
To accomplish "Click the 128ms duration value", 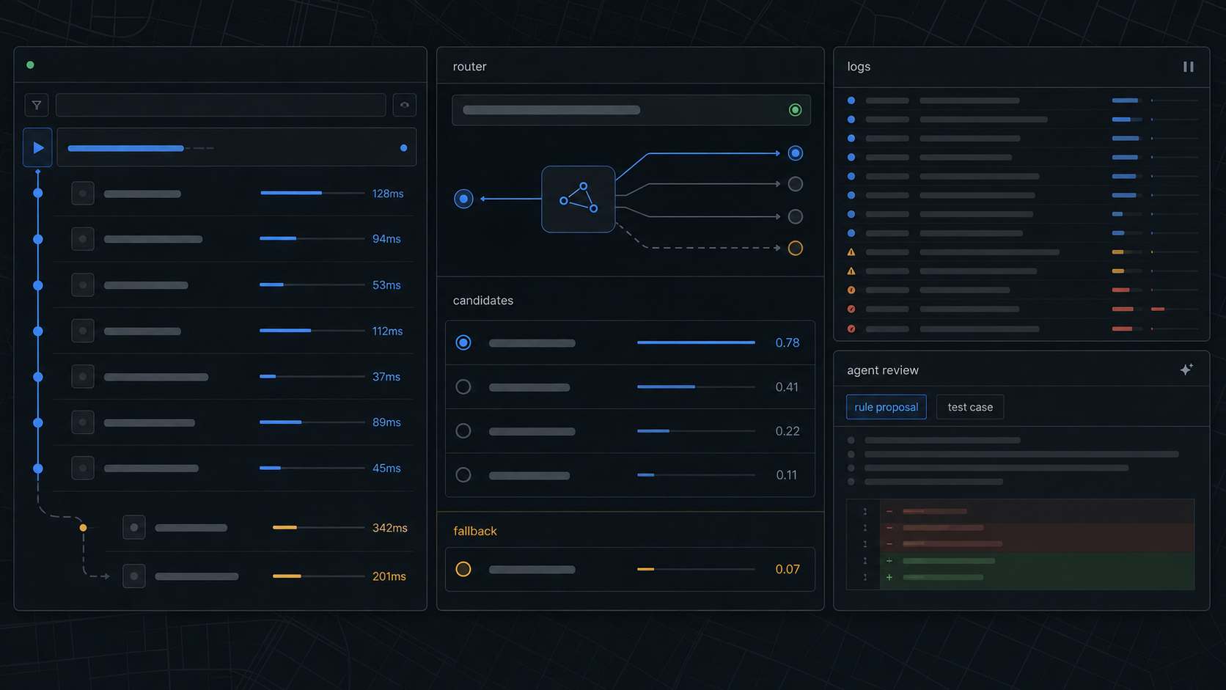I will (388, 194).
